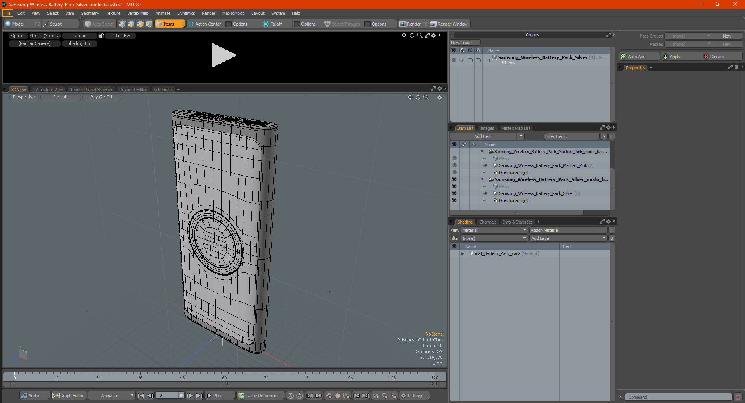Open the Schematic tab
This screenshot has width=745, height=403.
click(163, 90)
